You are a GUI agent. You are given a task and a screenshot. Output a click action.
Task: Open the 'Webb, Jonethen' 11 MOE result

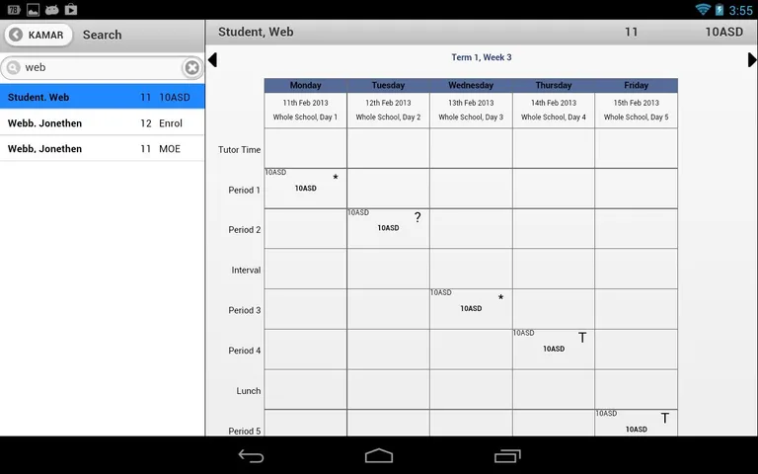(102, 148)
